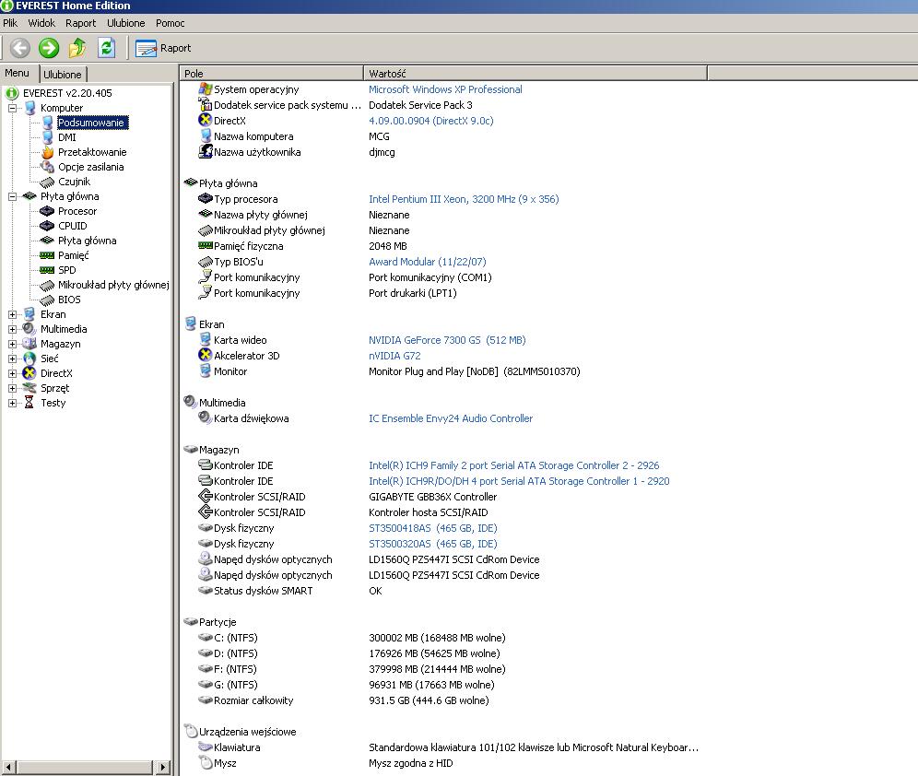The height and width of the screenshot is (776, 918).
Task: Expand the Multimedia tree node
Action: click(x=12, y=329)
